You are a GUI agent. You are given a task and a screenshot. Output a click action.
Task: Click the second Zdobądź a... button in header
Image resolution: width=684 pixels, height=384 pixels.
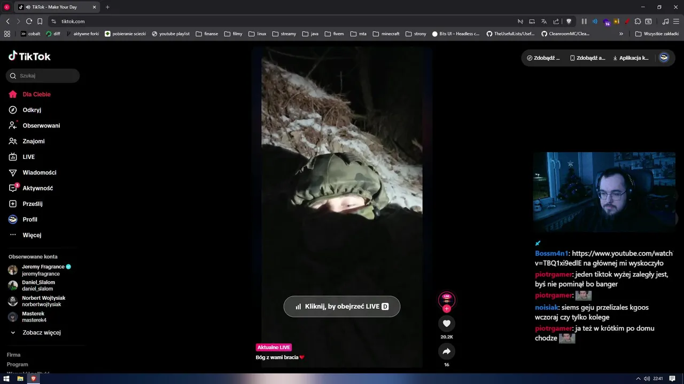coord(588,58)
